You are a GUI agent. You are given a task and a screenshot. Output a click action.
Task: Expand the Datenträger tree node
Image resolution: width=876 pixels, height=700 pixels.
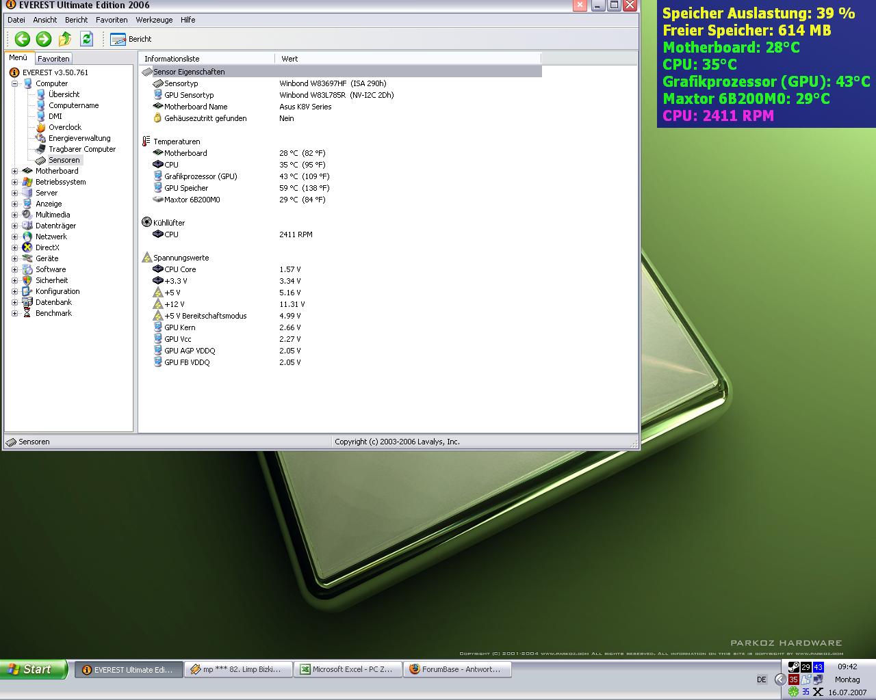(14, 226)
